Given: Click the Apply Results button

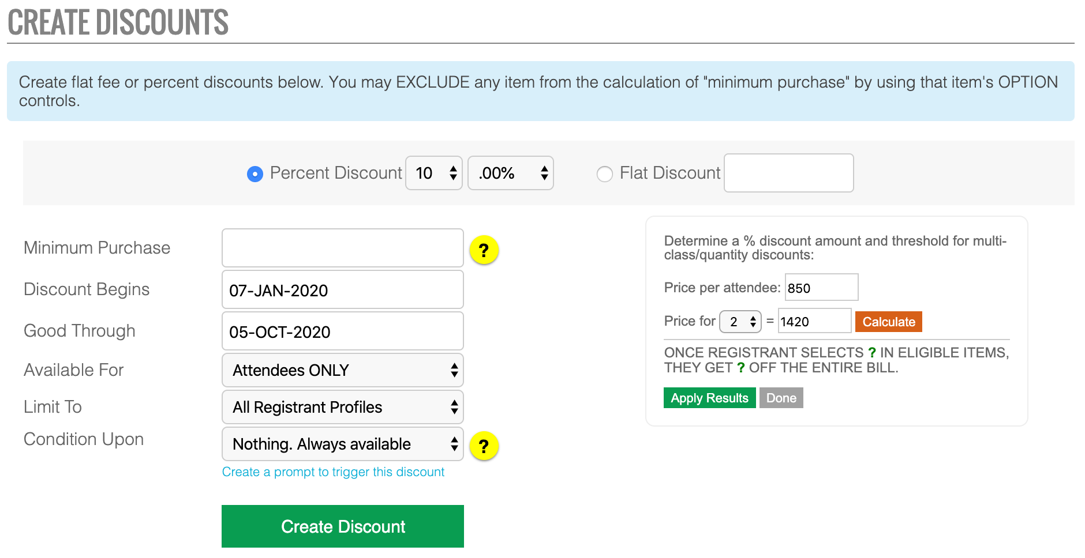Looking at the screenshot, I should point(709,398).
